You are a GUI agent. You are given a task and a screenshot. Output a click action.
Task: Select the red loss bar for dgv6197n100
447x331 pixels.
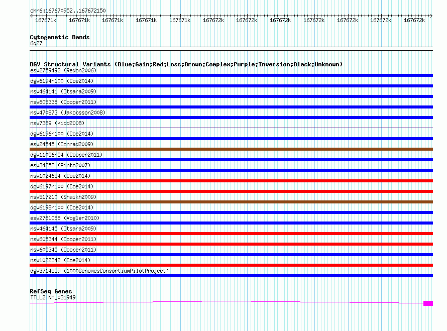231,191
